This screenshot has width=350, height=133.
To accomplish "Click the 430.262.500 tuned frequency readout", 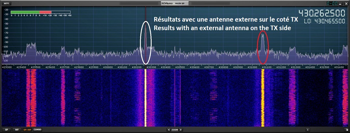I will coord(322,13).
